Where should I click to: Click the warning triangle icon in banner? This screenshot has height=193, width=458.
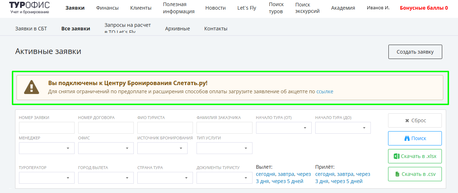tap(32, 87)
